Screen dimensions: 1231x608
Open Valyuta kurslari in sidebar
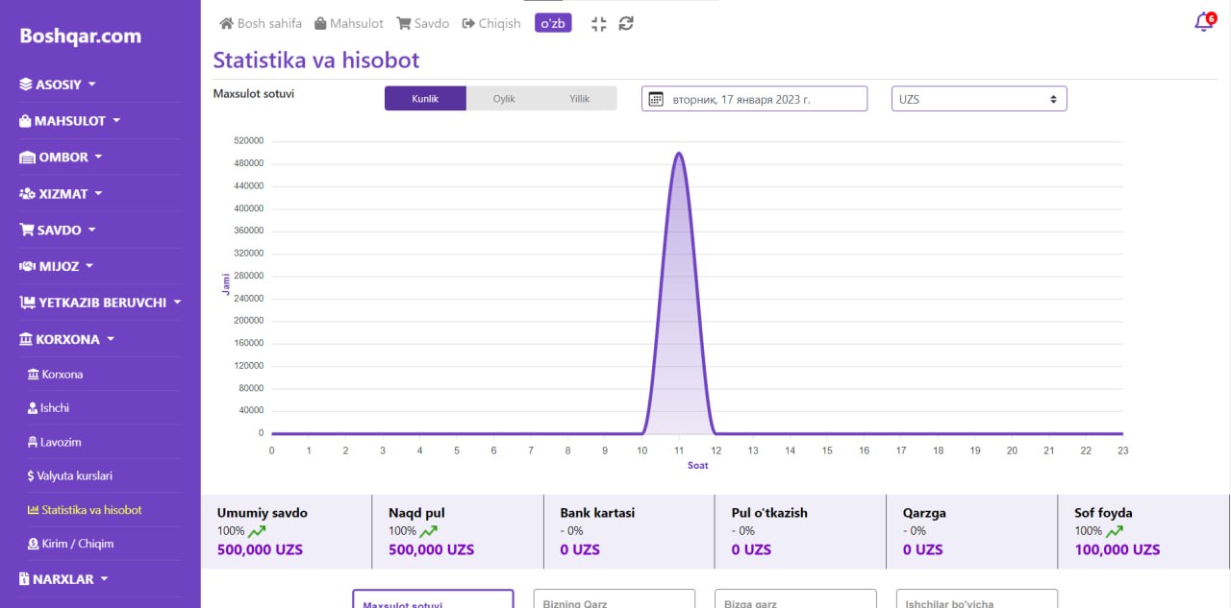(x=77, y=475)
